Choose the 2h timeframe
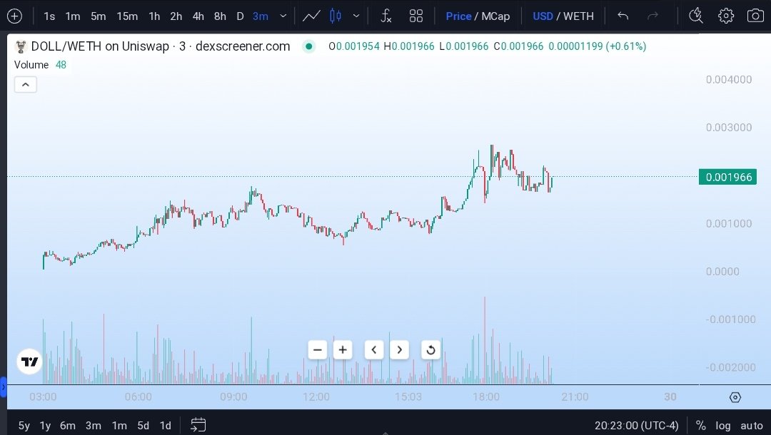 176,16
